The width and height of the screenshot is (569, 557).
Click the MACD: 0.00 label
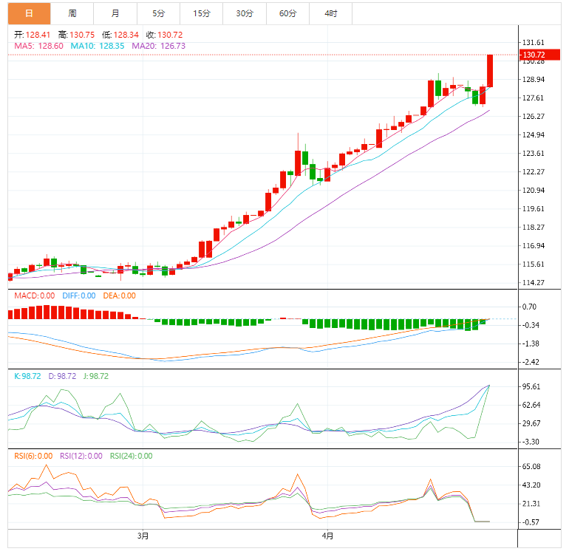(x=35, y=295)
